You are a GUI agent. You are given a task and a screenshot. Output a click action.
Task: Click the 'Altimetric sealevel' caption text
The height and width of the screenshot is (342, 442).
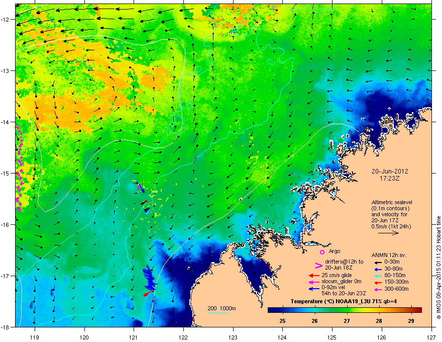pos(392,202)
